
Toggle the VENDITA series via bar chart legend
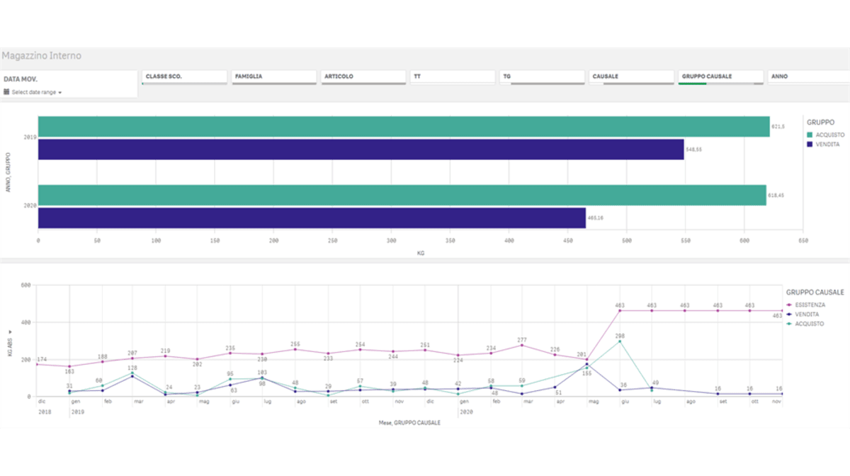(x=829, y=143)
